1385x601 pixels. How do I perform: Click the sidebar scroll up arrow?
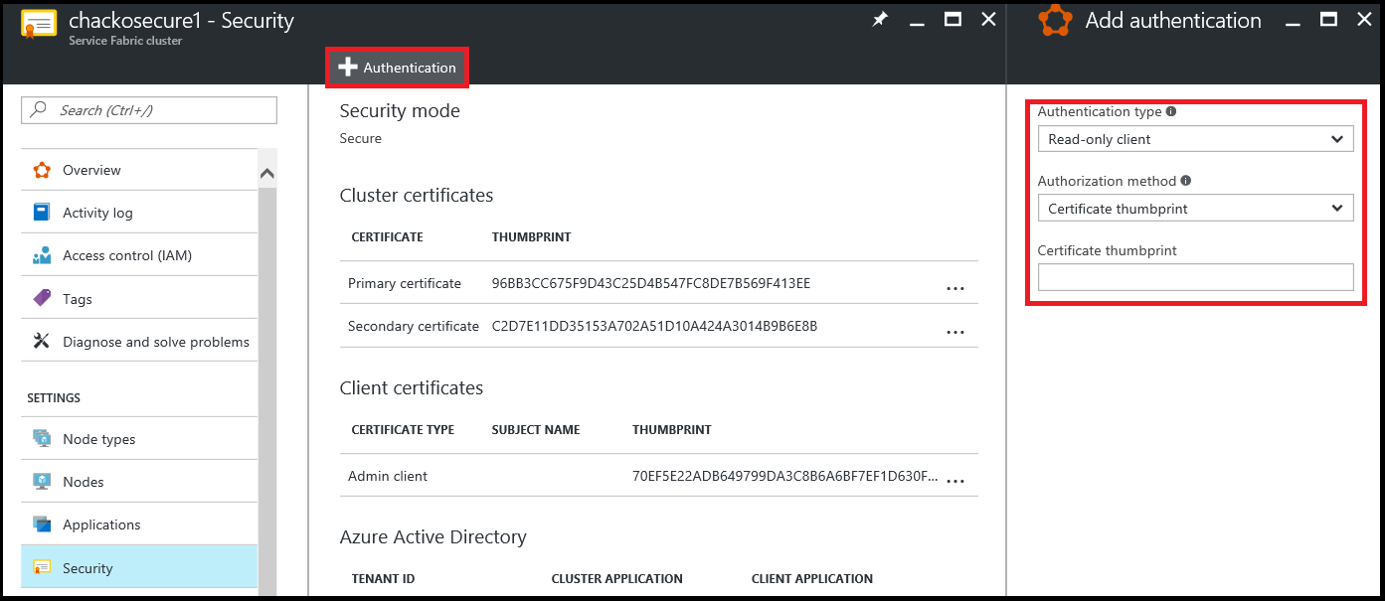click(266, 174)
